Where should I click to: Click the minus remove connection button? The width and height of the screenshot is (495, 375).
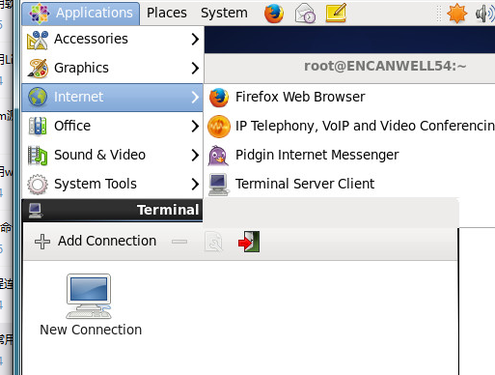pos(179,242)
